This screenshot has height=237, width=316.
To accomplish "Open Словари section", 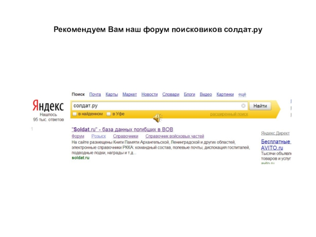I will [x=171, y=94].
